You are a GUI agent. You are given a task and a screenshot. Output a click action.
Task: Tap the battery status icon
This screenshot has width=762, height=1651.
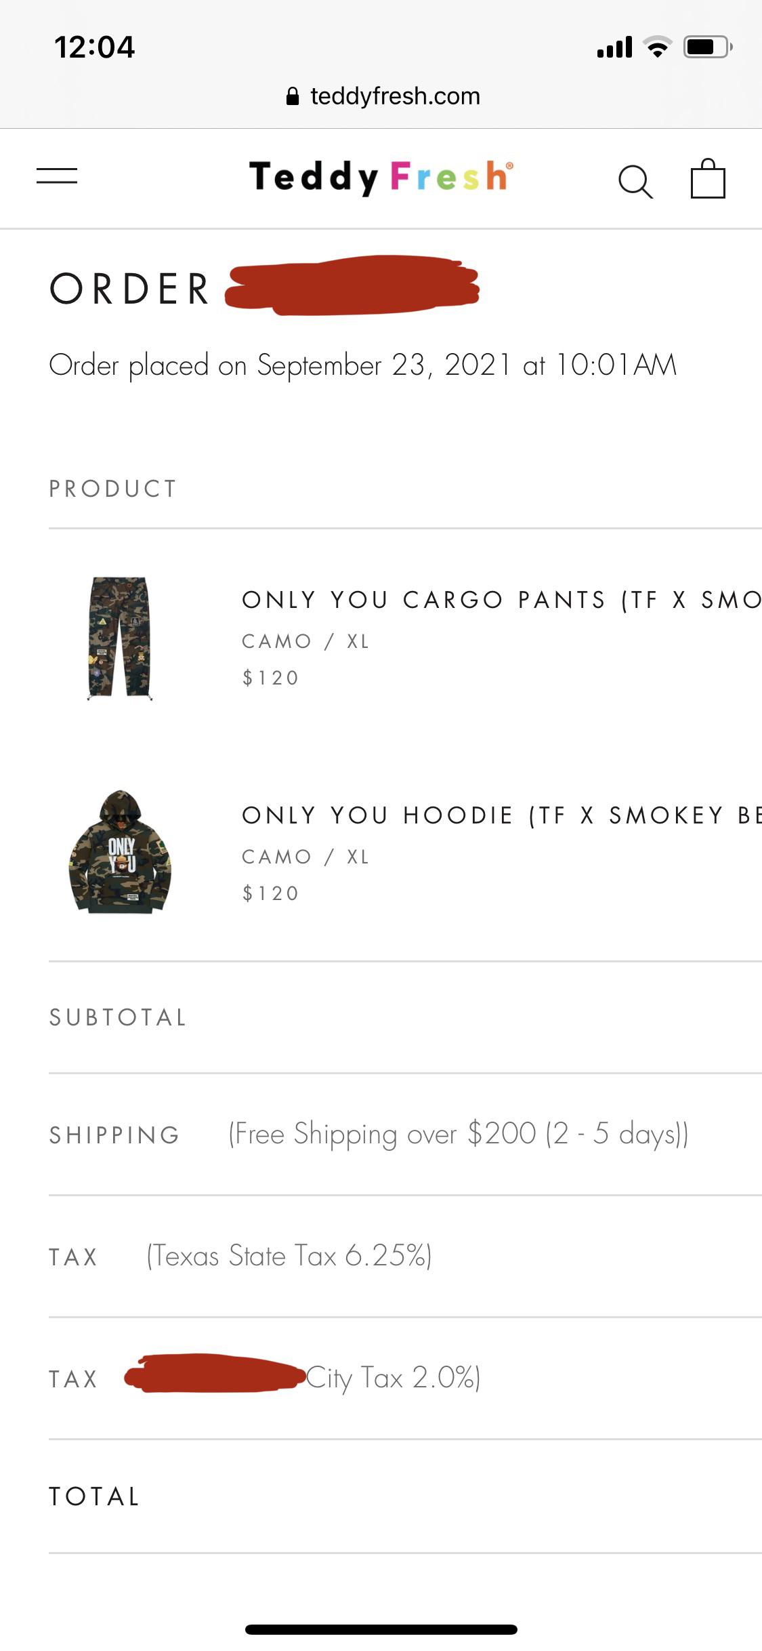pyautogui.click(x=707, y=47)
